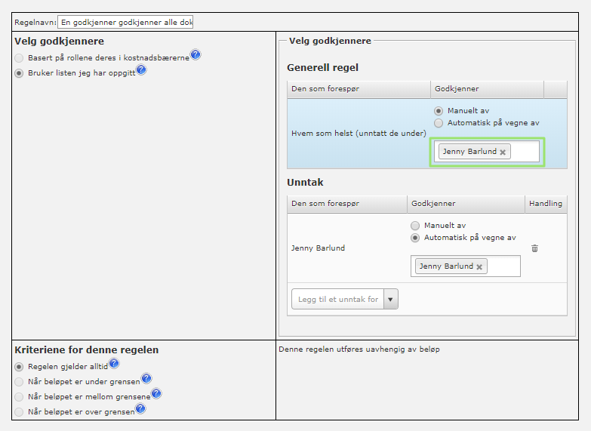
Task: Select 'Når beløpet er mellom grensene' criterion
Action: [x=19, y=397]
